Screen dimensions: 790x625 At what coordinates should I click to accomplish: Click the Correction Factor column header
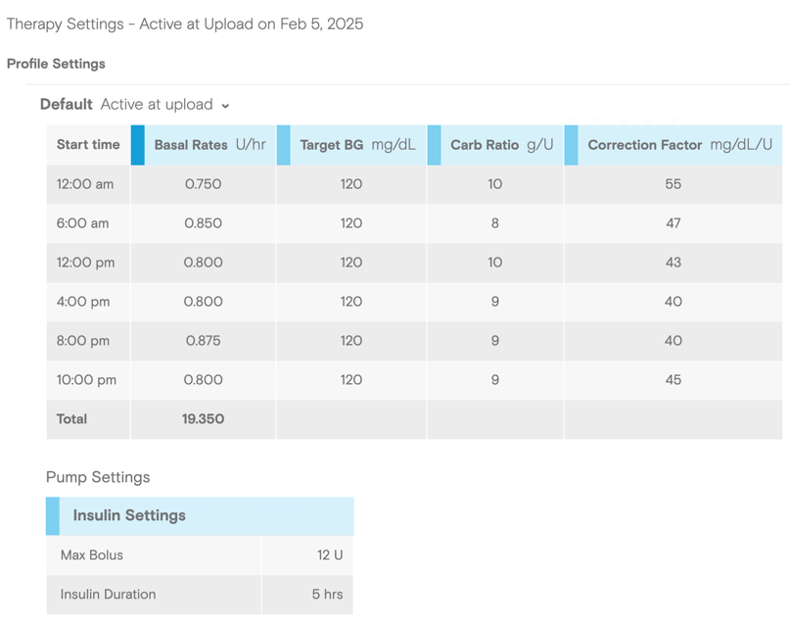679,145
